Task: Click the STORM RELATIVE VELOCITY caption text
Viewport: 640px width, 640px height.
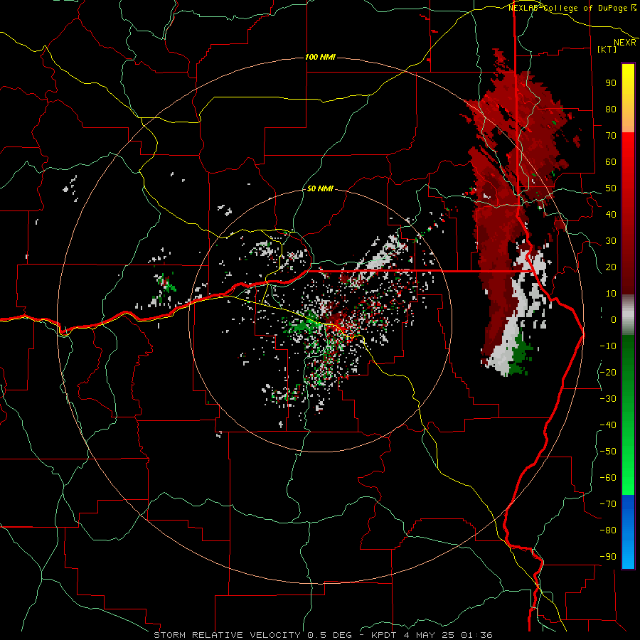Action: point(226,635)
